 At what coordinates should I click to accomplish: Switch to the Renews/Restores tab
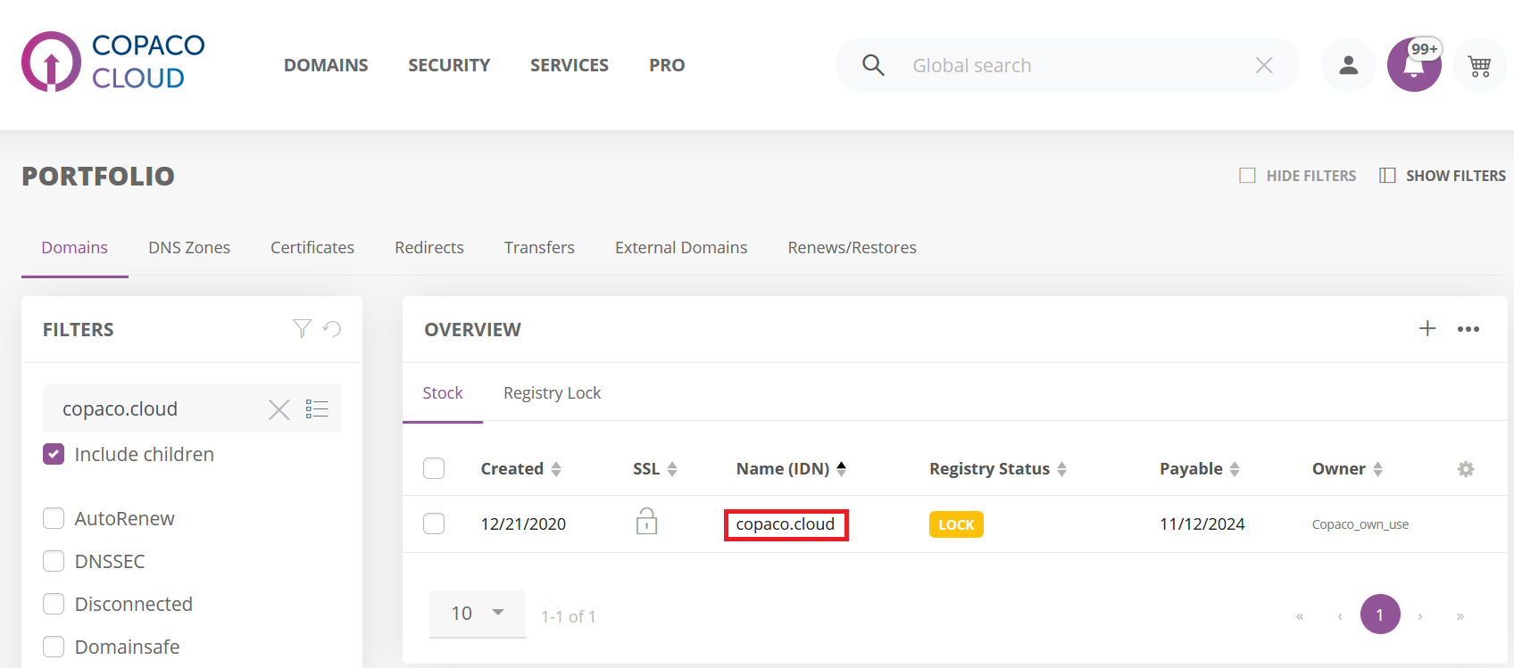pyautogui.click(x=853, y=248)
